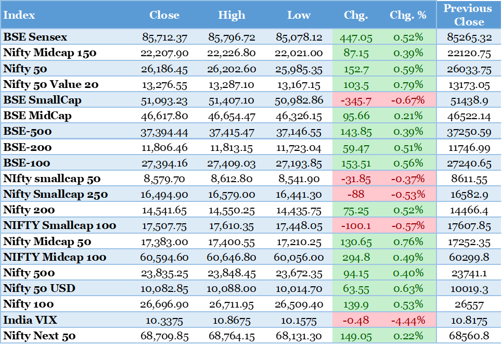Viewport: 502px width, 344px height.
Task: Click the Nifty 50 close value 26,186.45
Action: (x=164, y=69)
